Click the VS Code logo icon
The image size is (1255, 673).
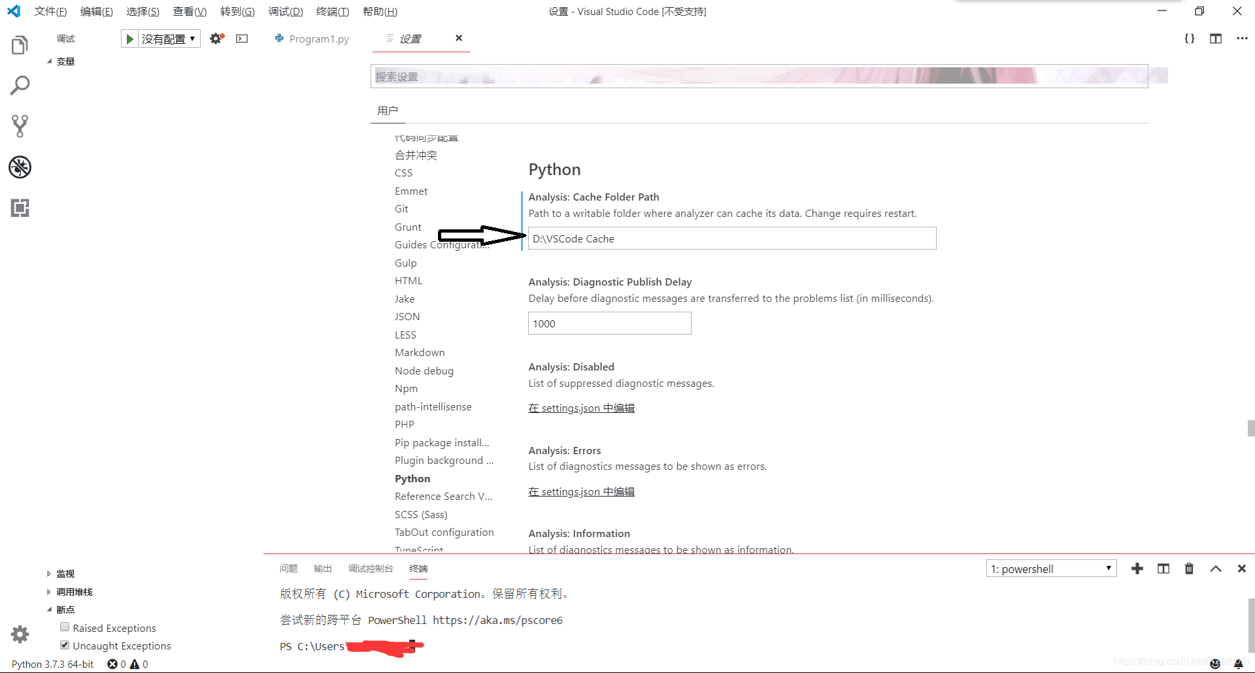[14, 11]
